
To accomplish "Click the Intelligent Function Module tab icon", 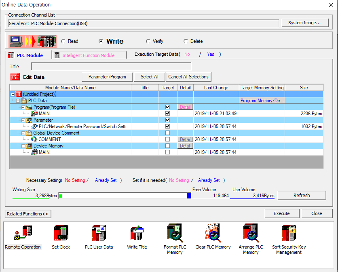I will click(x=57, y=55).
